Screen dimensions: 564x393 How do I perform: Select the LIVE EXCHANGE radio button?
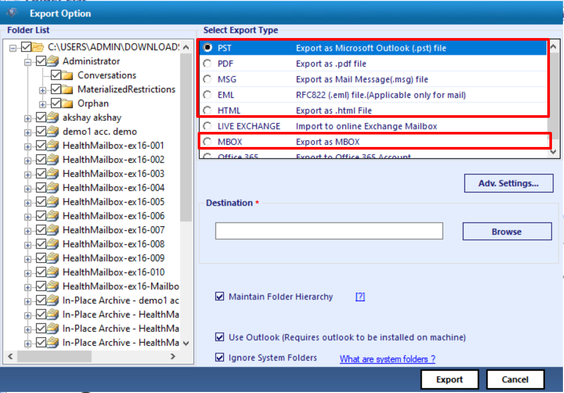[208, 126]
